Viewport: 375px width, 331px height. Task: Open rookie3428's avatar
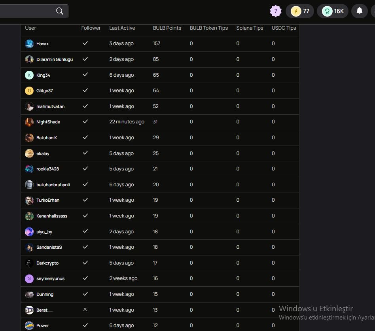(29, 169)
